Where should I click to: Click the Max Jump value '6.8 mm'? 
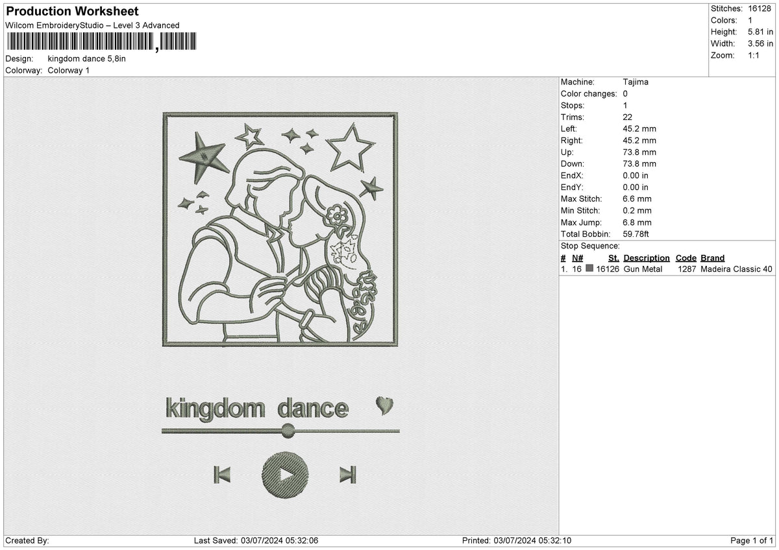click(x=637, y=222)
